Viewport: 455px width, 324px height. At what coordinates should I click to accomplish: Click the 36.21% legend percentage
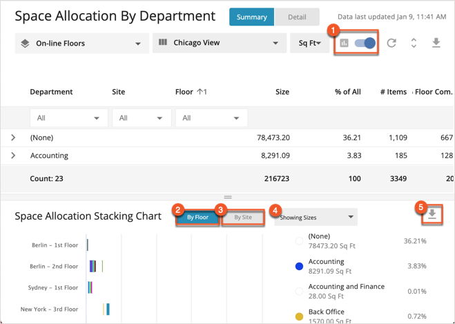[415, 241]
